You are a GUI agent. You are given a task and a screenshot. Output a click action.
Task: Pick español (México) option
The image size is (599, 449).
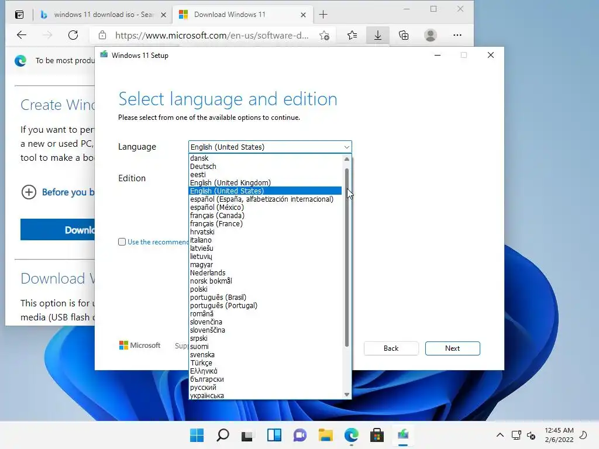(x=266, y=208)
